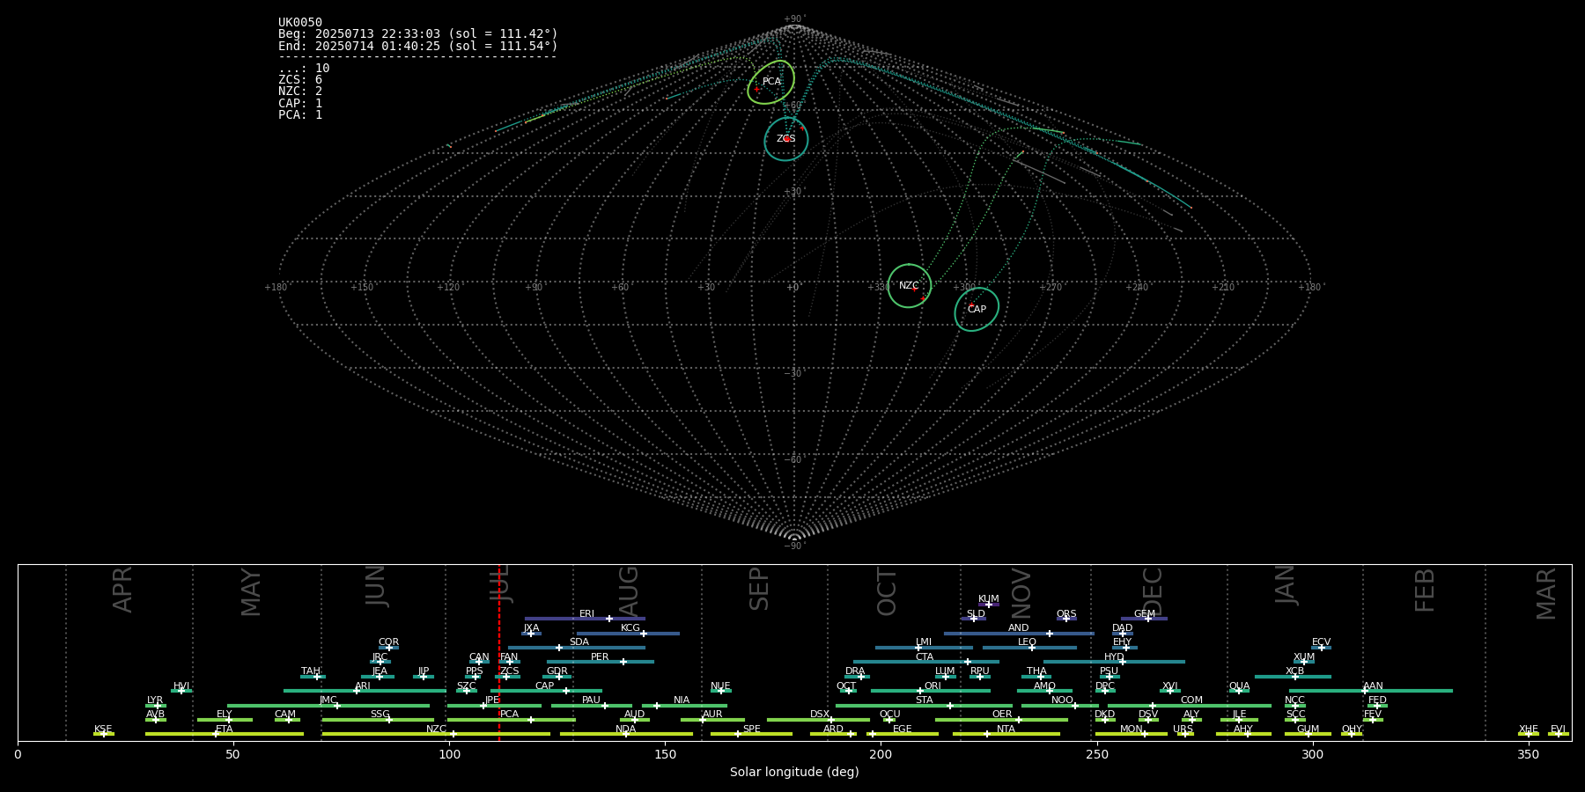Screen dimensions: 1585x792
Task: Click the EVI shower label in the timeline
Action: click(1558, 730)
